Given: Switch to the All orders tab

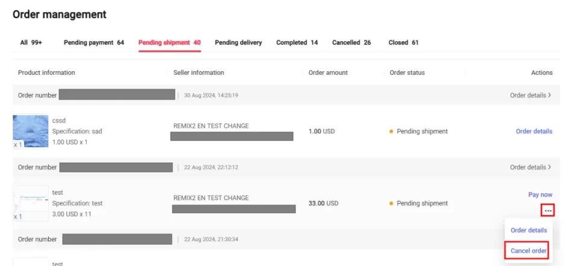Looking at the screenshot, I should pos(31,43).
